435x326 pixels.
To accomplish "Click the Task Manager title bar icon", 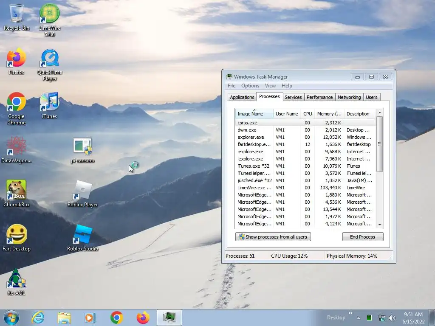I will pyautogui.click(x=229, y=77).
